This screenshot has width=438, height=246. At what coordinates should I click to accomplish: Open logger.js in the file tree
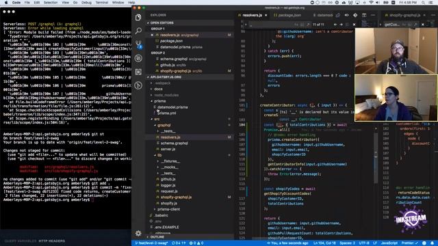(168, 185)
